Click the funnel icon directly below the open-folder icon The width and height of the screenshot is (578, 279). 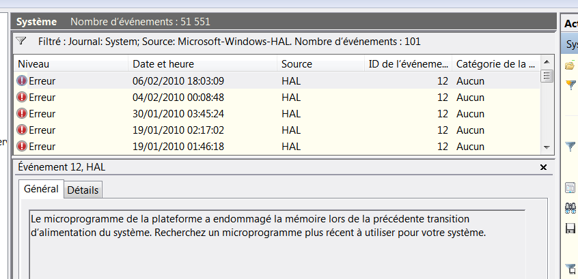click(x=570, y=85)
